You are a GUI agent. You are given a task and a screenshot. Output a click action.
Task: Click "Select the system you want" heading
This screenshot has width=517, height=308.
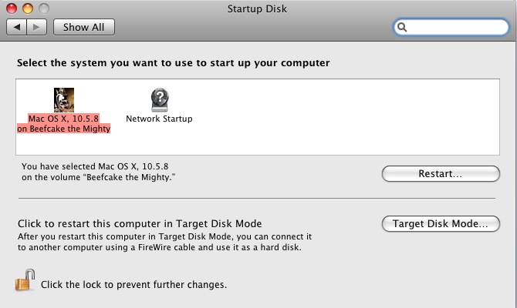click(x=173, y=63)
